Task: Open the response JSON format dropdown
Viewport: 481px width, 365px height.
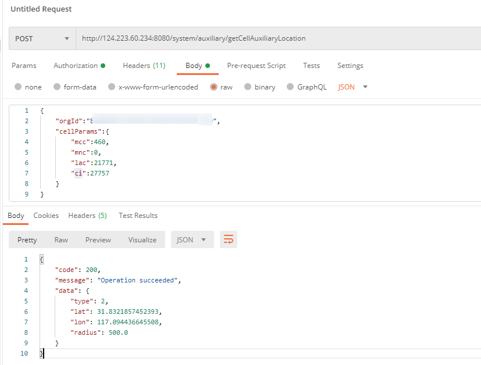Action: point(192,239)
